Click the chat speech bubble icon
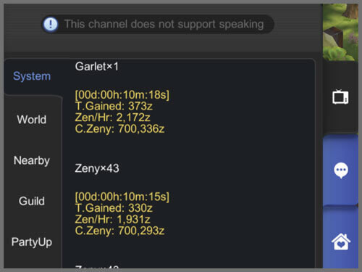 [x=341, y=170]
